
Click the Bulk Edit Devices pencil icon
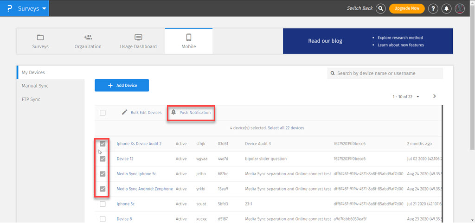[x=124, y=113]
